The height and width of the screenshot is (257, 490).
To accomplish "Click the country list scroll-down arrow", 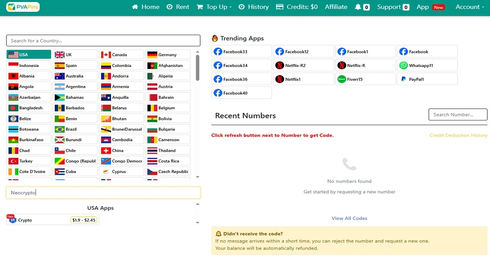I will 198,177.
